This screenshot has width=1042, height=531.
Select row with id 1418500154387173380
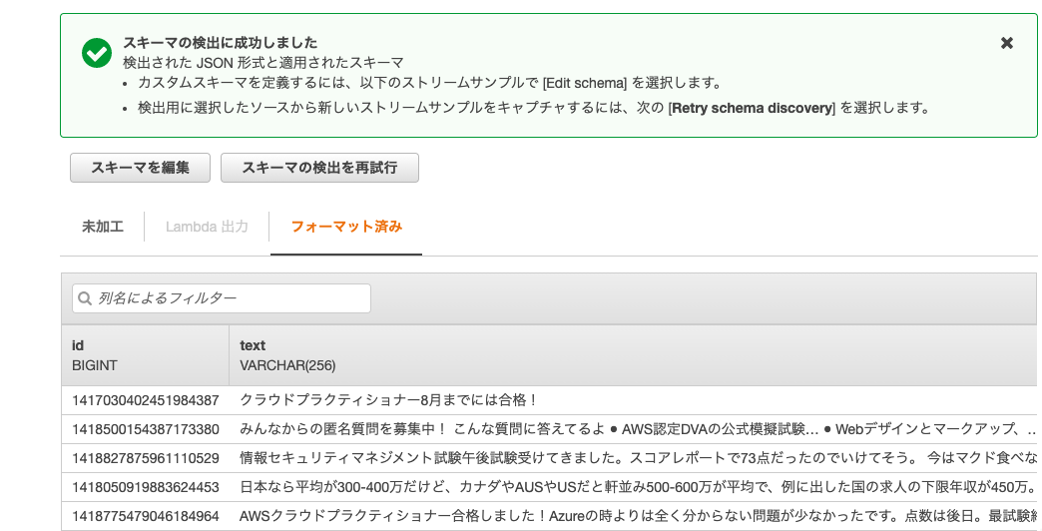pos(550,429)
